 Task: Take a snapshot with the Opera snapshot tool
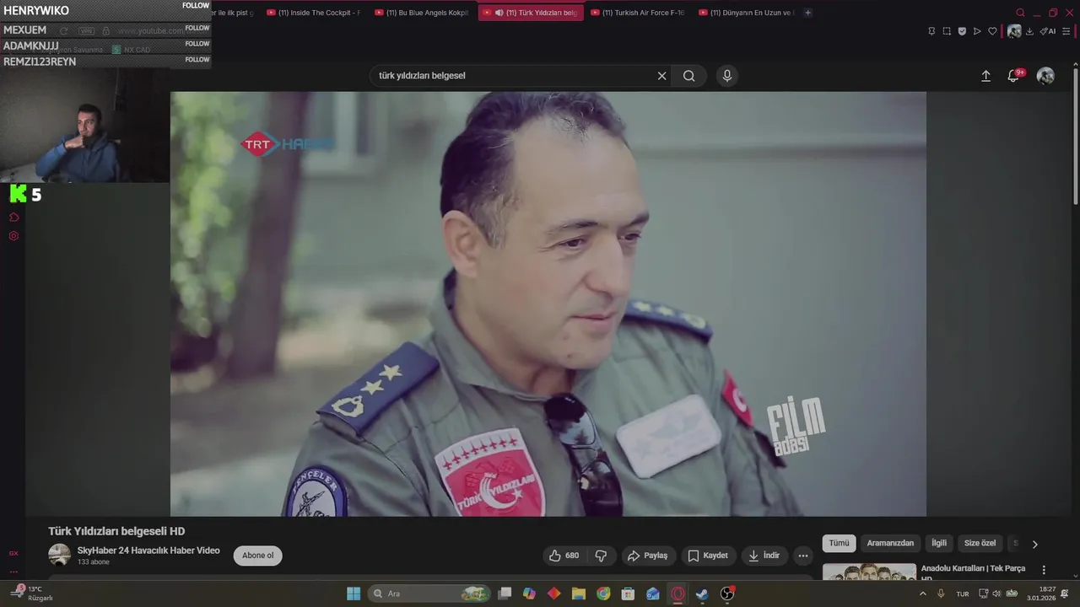coord(947,31)
